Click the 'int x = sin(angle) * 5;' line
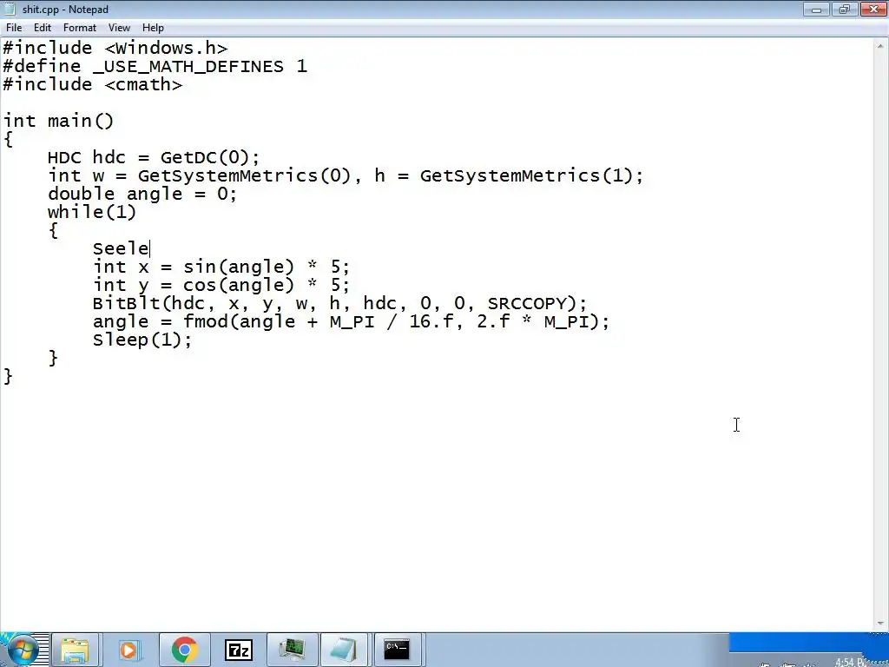 [221, 267]
